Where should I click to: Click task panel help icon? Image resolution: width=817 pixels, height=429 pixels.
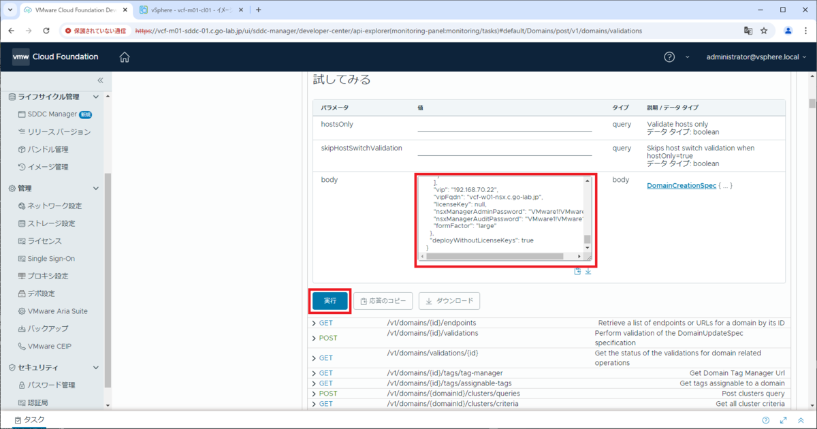(x=766, y=420)
